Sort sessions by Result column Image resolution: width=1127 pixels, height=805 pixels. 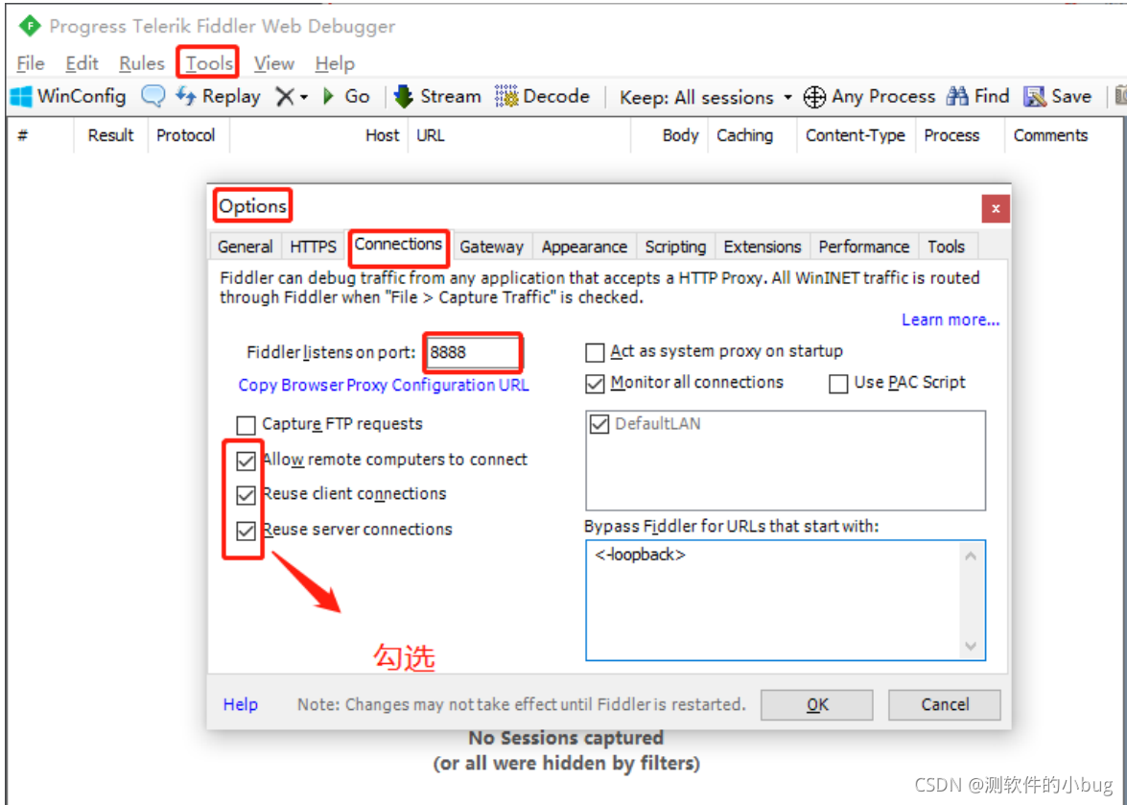coord(110,135)
